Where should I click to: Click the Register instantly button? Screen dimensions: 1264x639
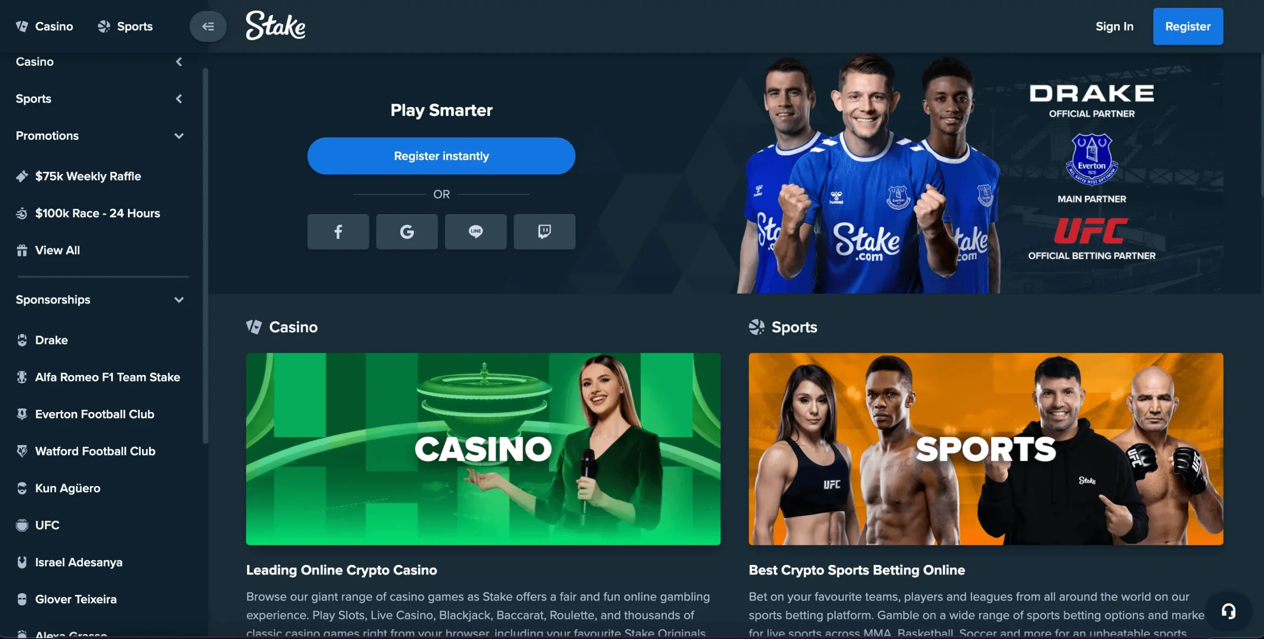point(441,156)
